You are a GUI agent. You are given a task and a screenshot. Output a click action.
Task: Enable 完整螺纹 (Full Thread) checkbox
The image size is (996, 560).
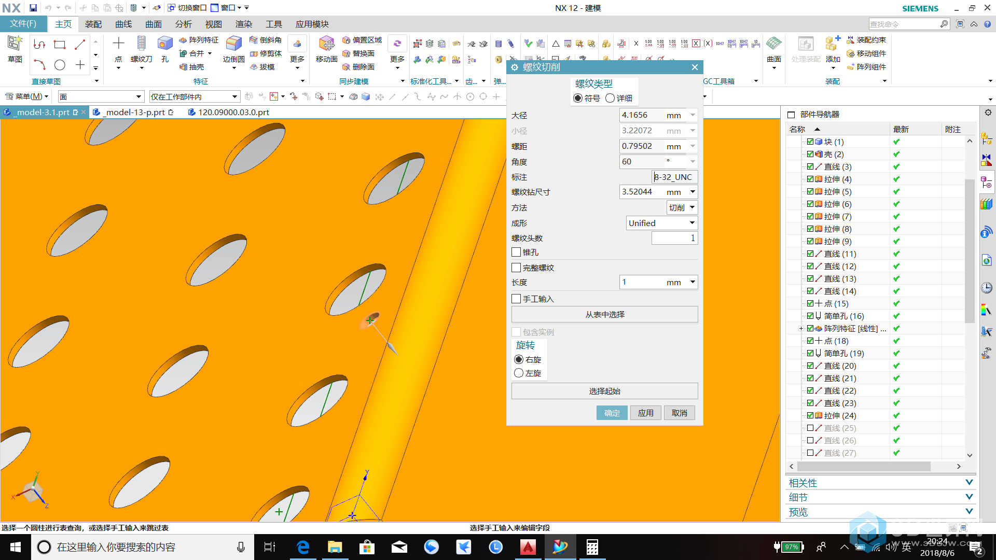pyautogui.click(x=518, y=268)
